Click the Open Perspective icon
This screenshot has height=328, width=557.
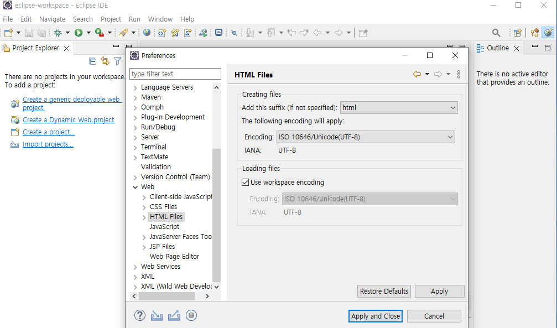click(x=518, y=33)
